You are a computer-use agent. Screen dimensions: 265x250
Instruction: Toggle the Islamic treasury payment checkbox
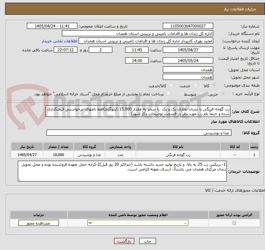tap(168, 93)
